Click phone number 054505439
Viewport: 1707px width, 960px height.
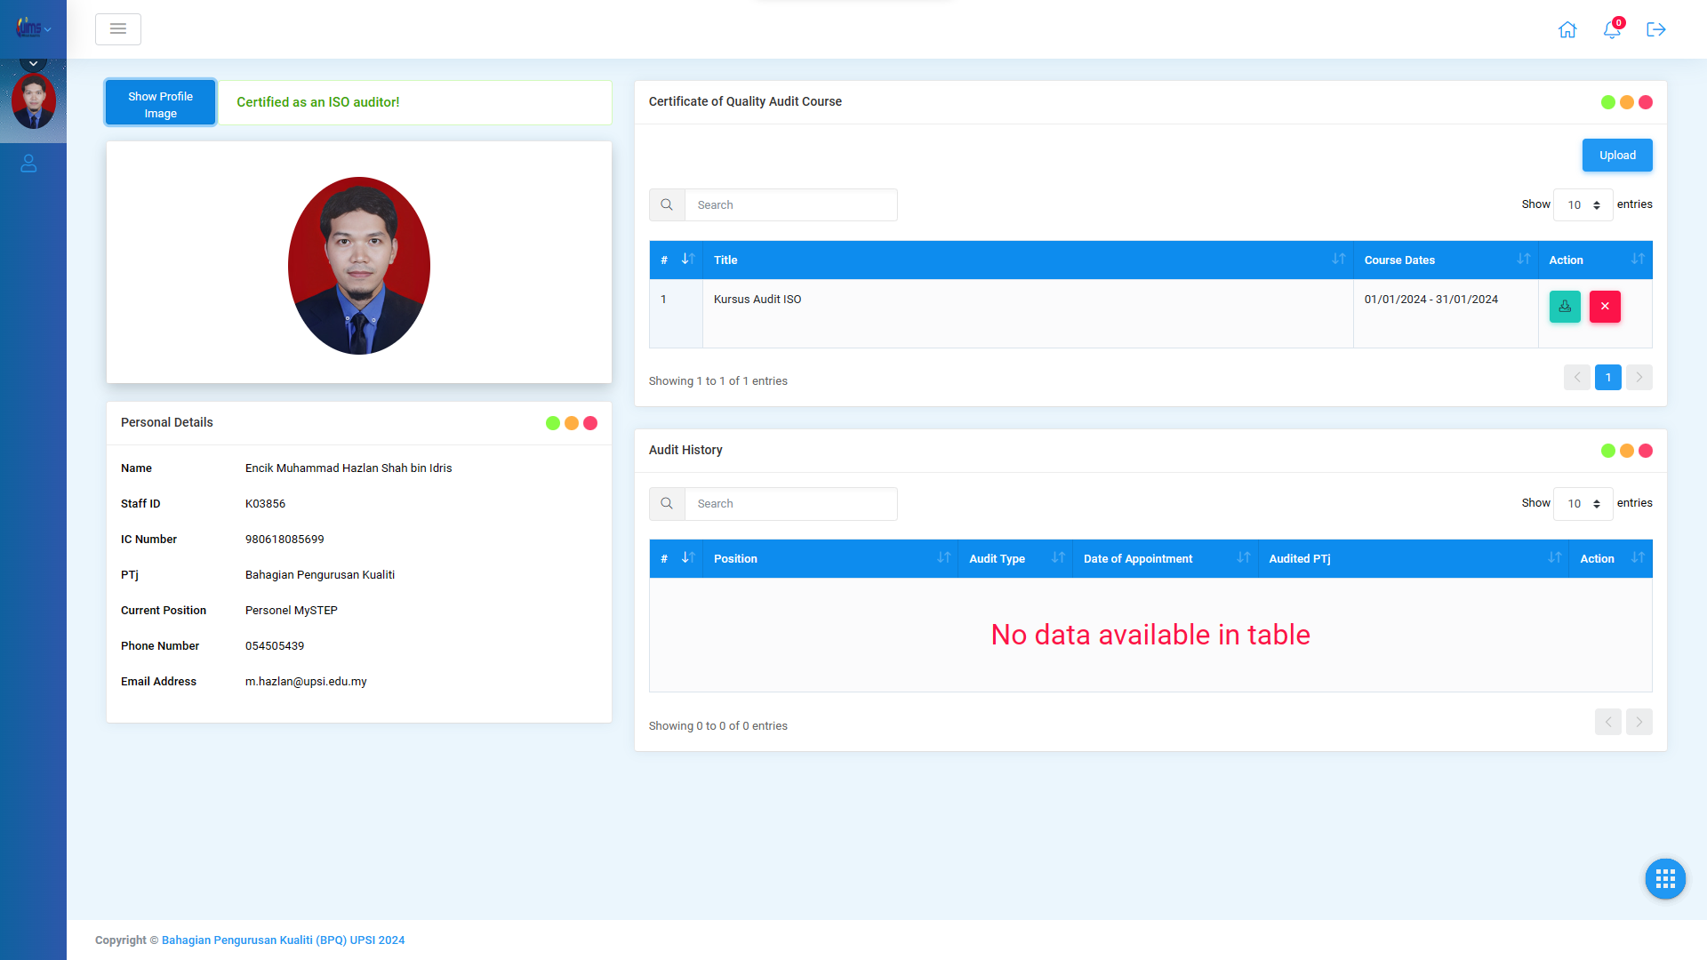pos(275,646)
